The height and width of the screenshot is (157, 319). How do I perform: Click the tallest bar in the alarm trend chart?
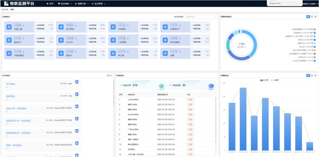coord(243,119)
